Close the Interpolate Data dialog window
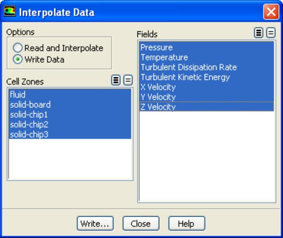 click(271, 13)
